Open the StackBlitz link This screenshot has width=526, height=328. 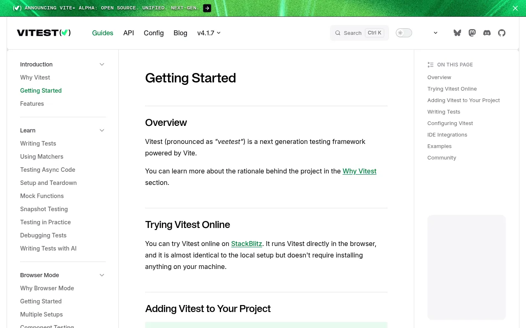point(247,244)
